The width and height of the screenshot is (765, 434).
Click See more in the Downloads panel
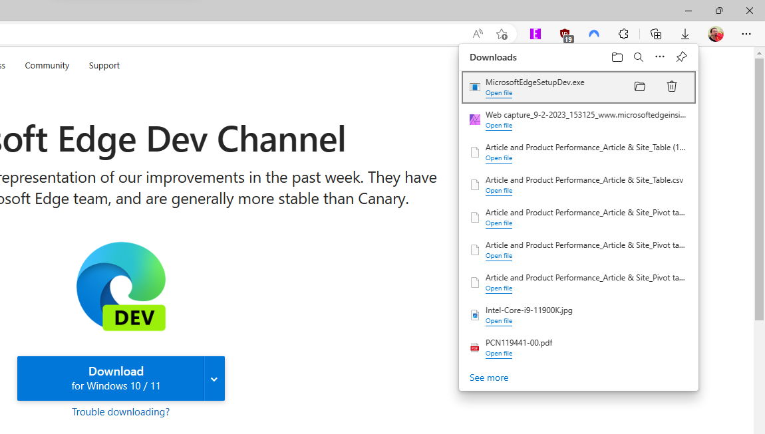tap(489, 378)
